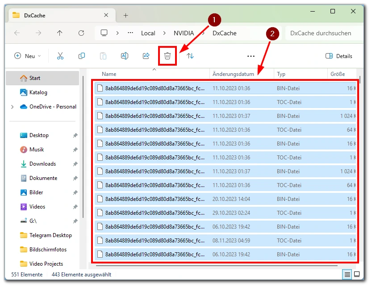Navigate to the Local breadcrumb

(148, 33)
